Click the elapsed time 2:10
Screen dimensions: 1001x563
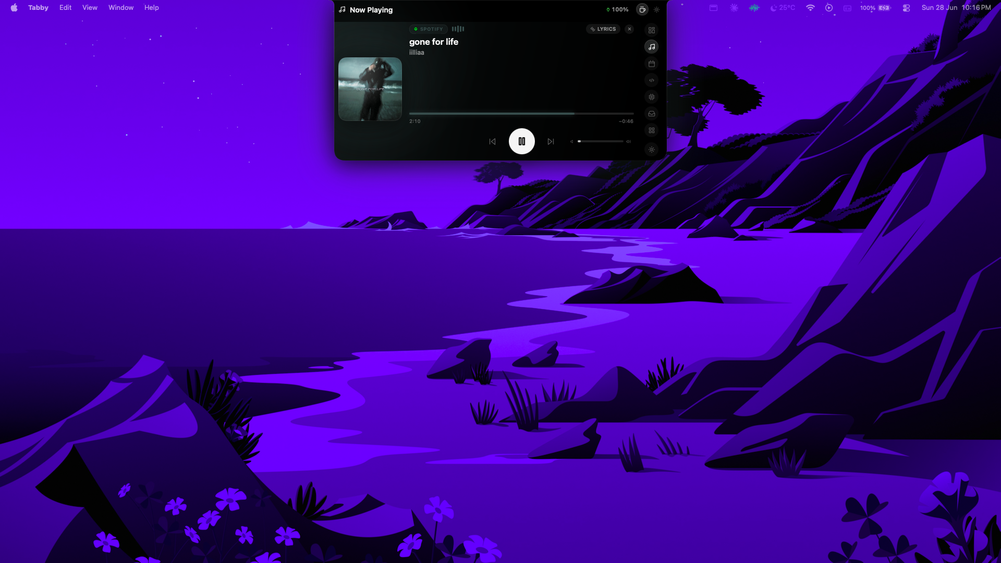[x=415, y=121]
